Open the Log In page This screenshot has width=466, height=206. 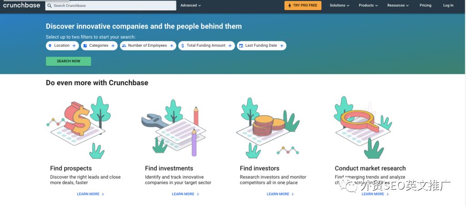coord(448,5)
